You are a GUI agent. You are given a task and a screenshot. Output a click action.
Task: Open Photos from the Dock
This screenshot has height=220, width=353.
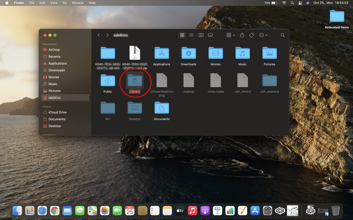tap(105, 211)
